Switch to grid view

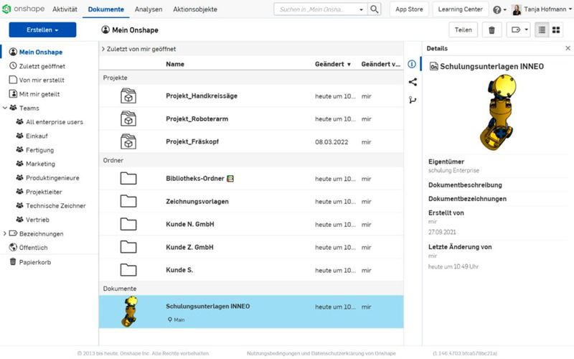click(556, 29)
